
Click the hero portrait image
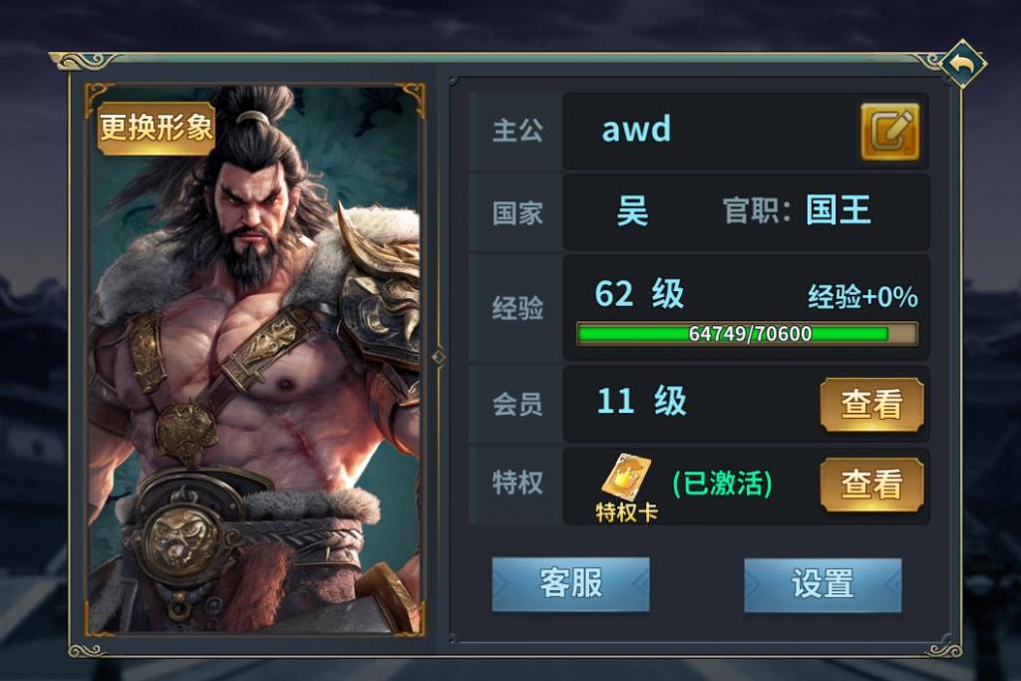click(255, 359)
